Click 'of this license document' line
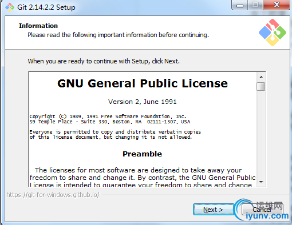Viewport: 292px width, 225px height. pos(111,137)
